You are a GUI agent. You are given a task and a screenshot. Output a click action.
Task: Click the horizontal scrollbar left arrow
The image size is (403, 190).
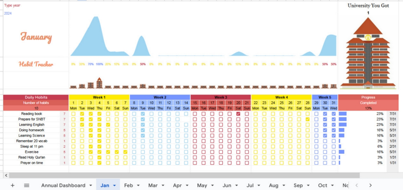6,175
